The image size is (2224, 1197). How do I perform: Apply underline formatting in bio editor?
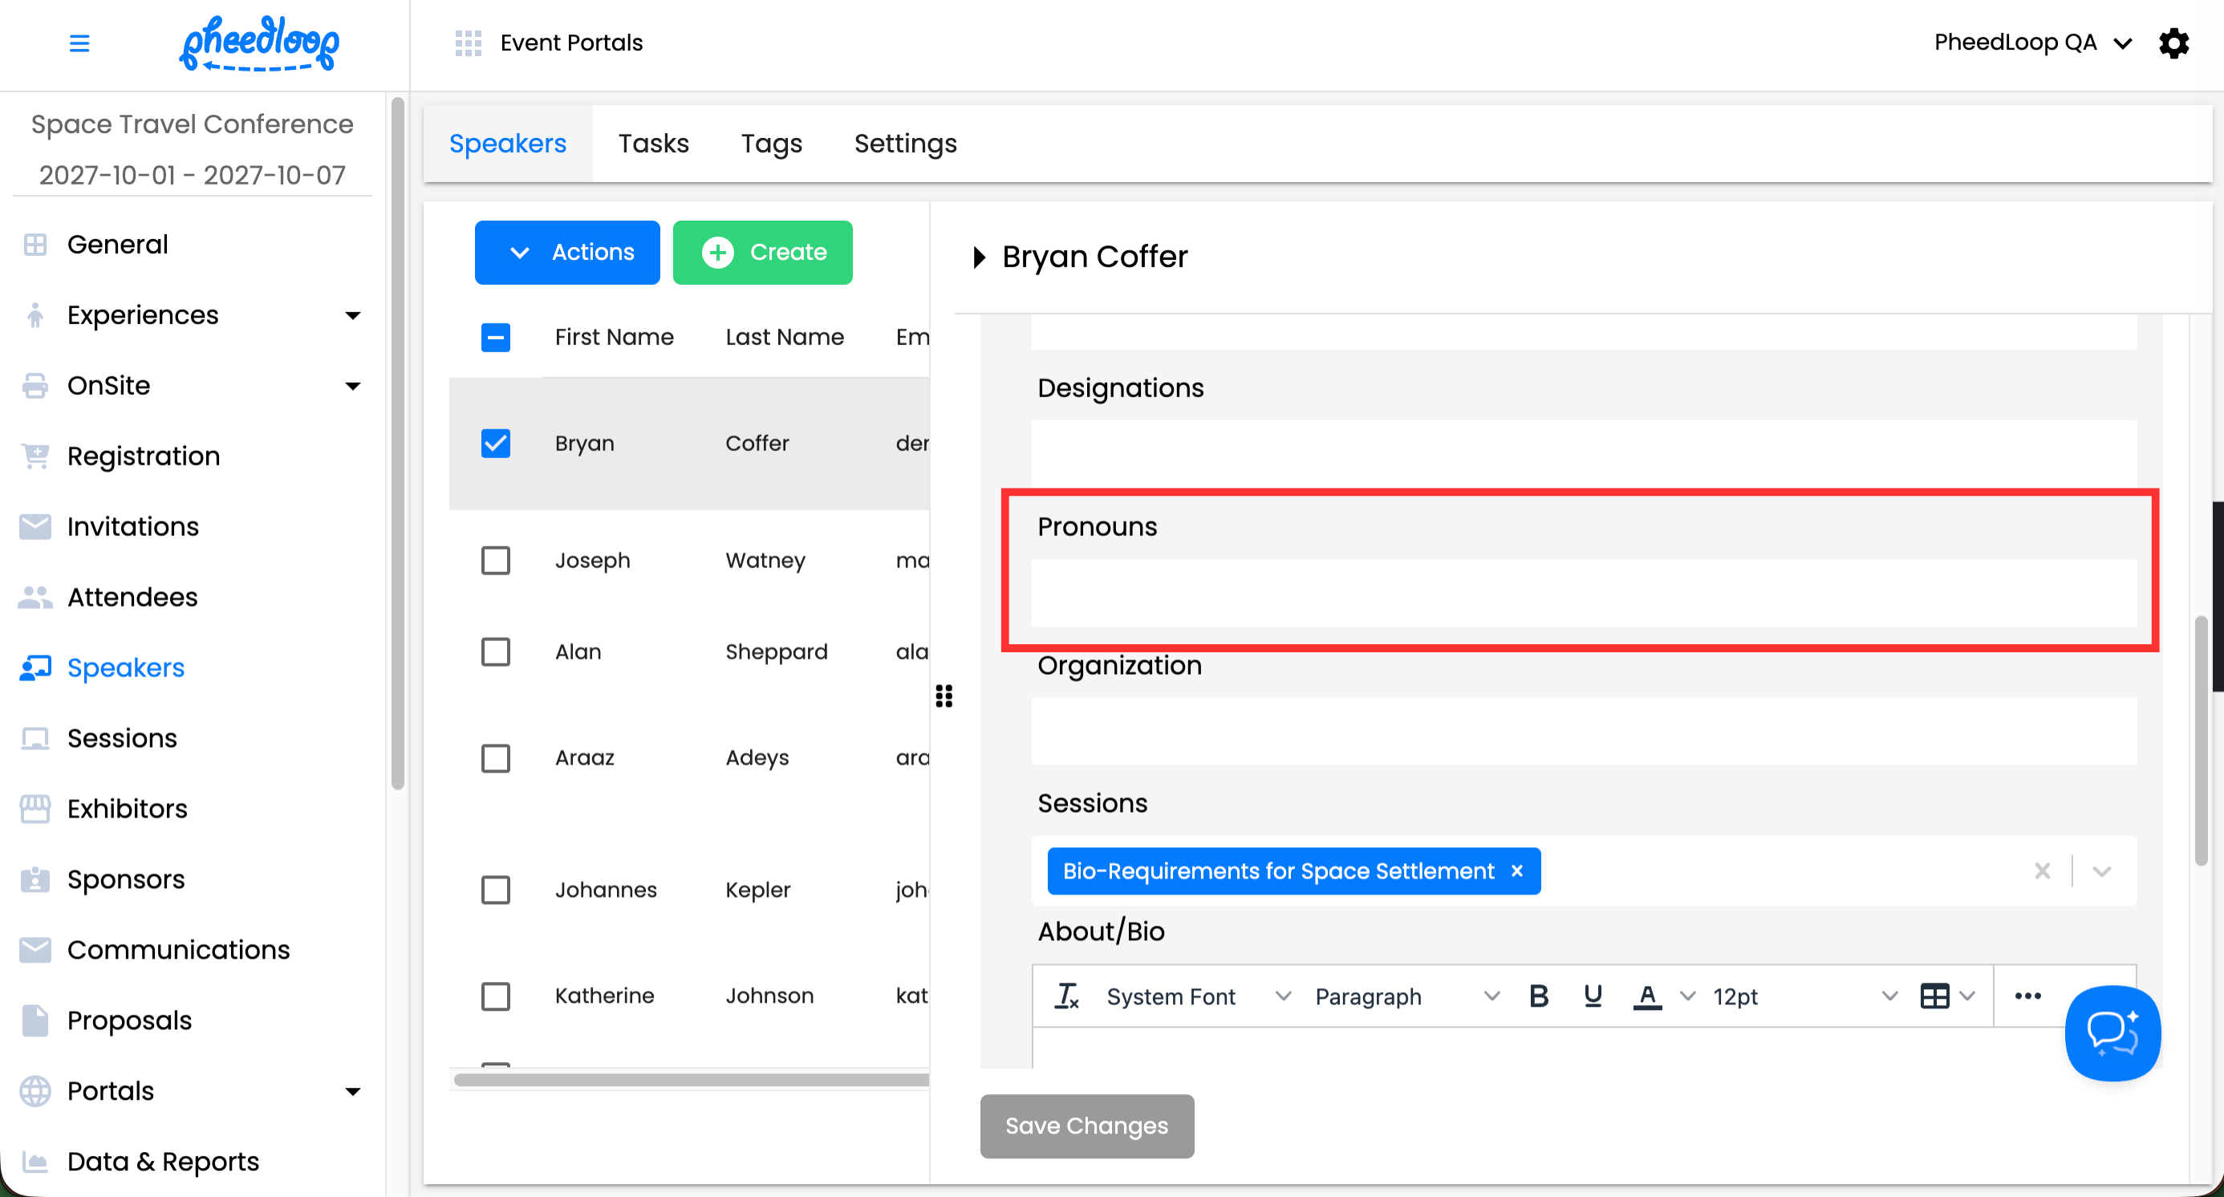click(x=1593, y=996)
